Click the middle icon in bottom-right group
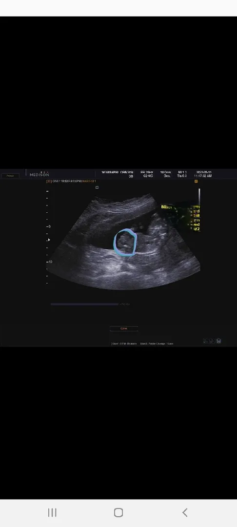This screenshot has height=527, width=237. point(212,341)
